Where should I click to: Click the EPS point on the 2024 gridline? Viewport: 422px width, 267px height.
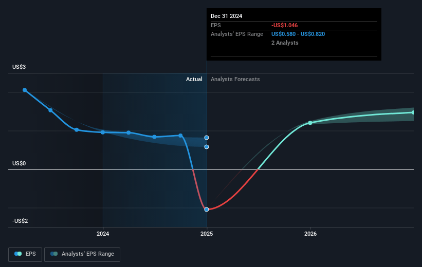pyautogui.click(x=103, y=132)
